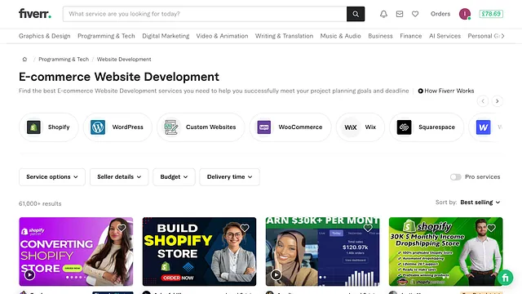Screen dimensions: 522x294
Task: Open the profile avatar menu
Action: click(465, 14)
